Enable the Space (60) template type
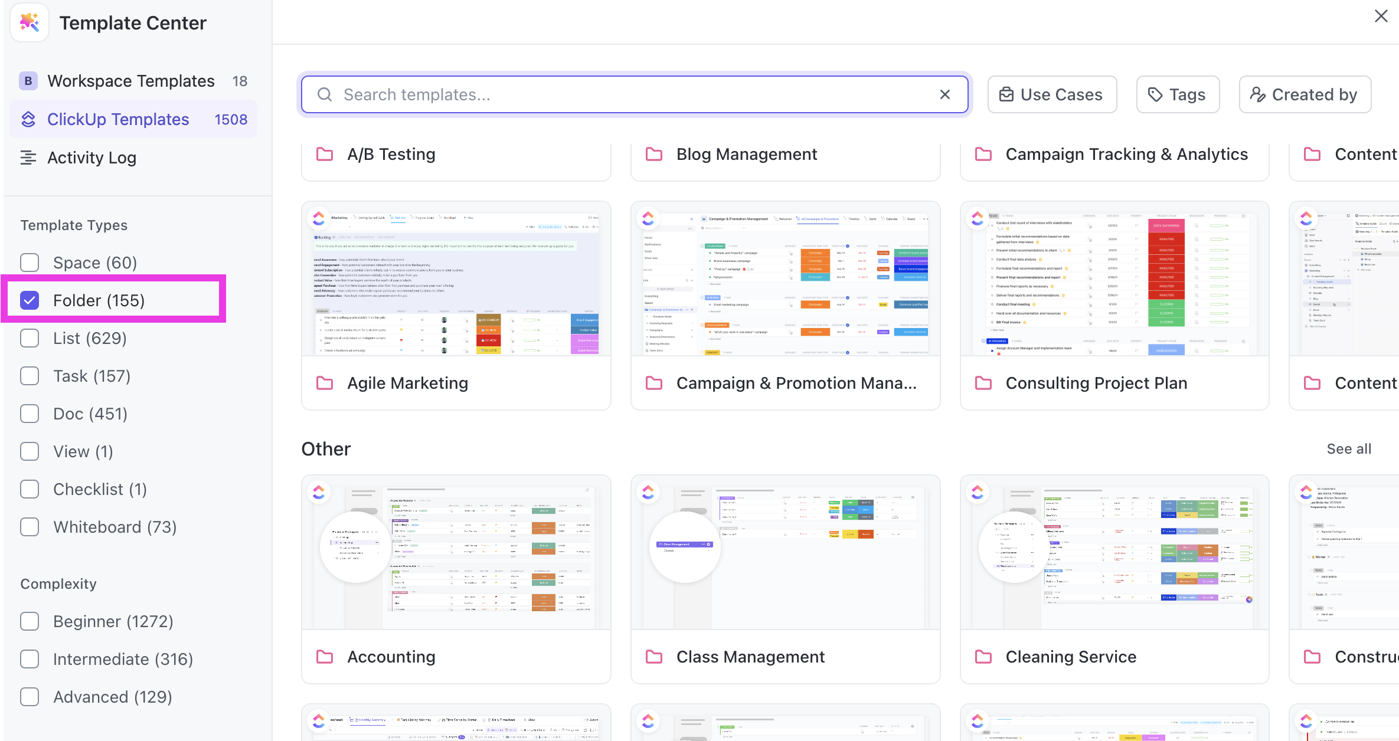The width and height of the screenshot is (1399, 741). [x=30, y=263]
